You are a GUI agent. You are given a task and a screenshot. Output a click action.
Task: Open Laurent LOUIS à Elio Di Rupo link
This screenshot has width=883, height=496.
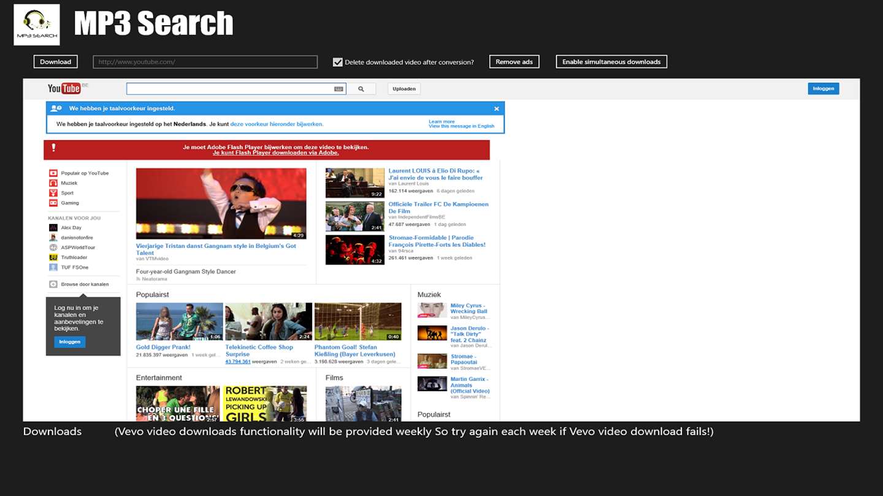click(x=435, y=174)
